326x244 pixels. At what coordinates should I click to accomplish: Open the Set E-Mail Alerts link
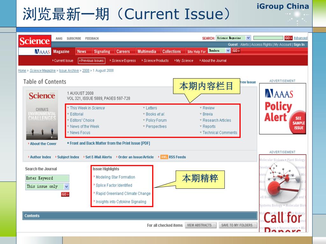(99, 157)
